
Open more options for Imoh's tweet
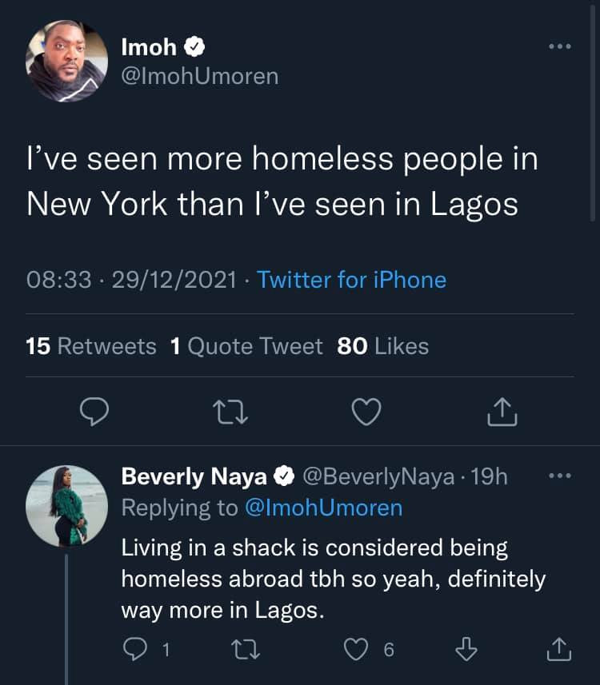pos(560,47)
